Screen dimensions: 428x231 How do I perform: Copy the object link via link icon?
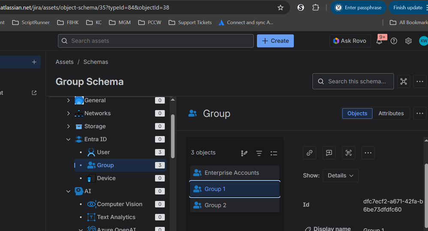click(310, 153)
